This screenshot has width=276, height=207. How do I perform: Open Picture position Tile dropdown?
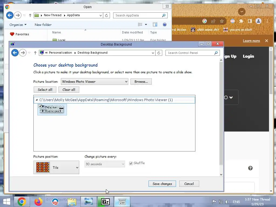[x=56, y=167]
